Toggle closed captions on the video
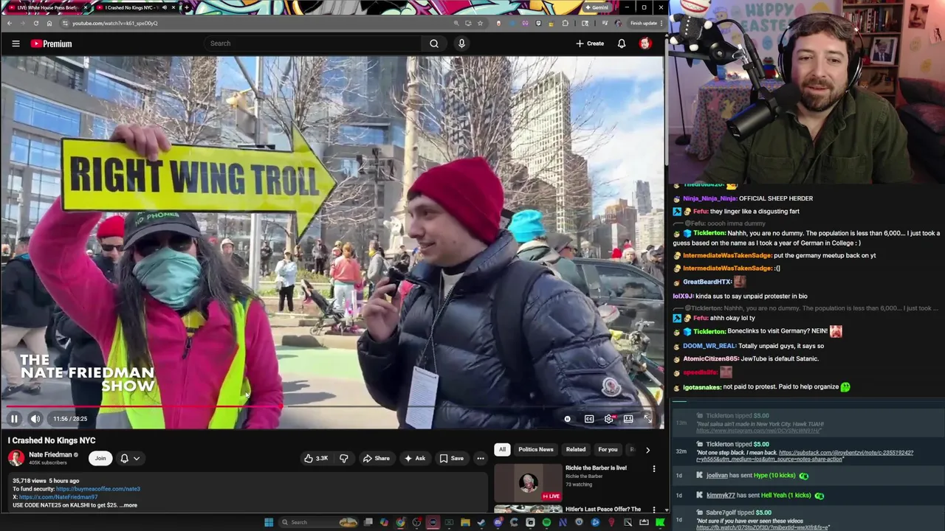Viewport: 945px width, 531px height. (x=589, y=419)
